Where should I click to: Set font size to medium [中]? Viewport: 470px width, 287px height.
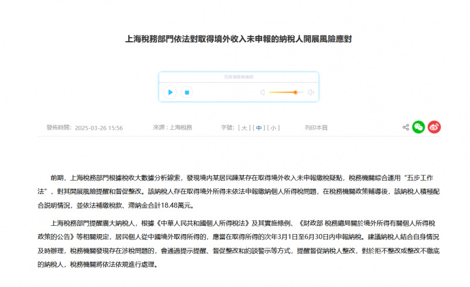tap(258, 128)
